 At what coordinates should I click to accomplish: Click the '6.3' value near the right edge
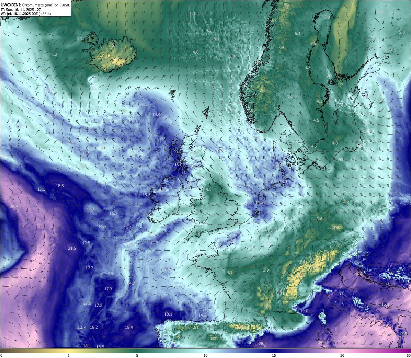393,51
